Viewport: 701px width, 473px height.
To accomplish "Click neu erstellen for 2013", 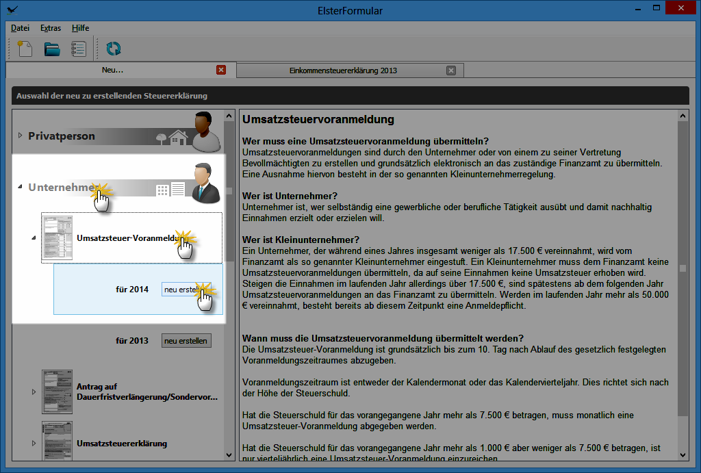I will point(186,341).
